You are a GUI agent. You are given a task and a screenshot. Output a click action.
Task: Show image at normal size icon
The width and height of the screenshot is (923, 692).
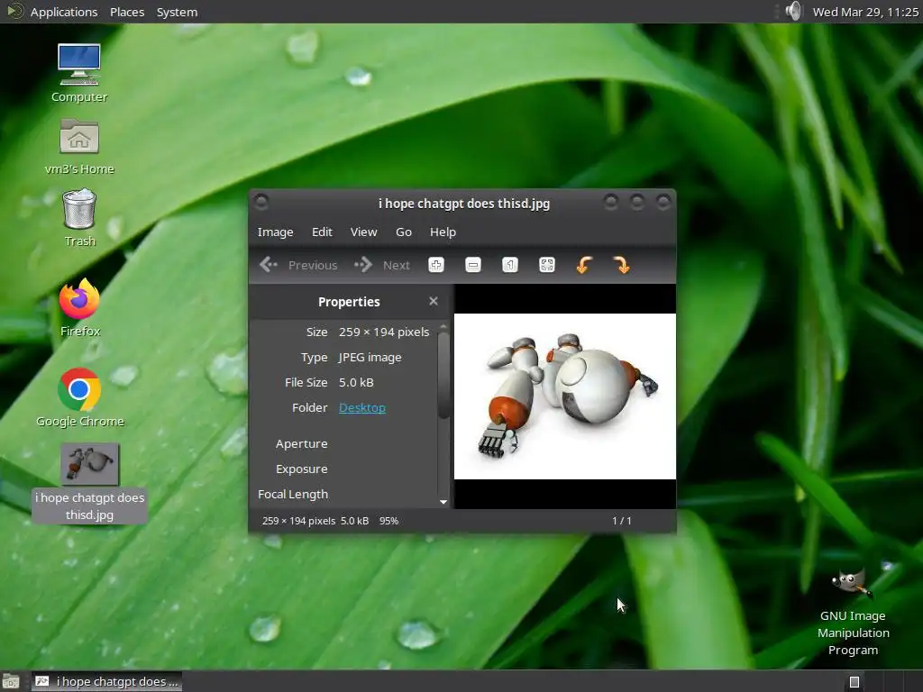click(510, 265)
